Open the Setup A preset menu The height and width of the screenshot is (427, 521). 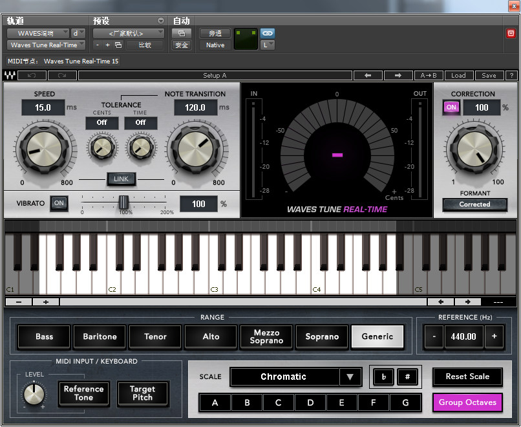click(215, 76)
